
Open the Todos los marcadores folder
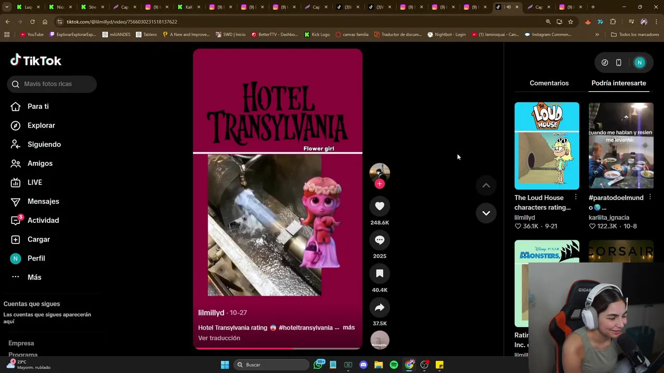(635, 34)
